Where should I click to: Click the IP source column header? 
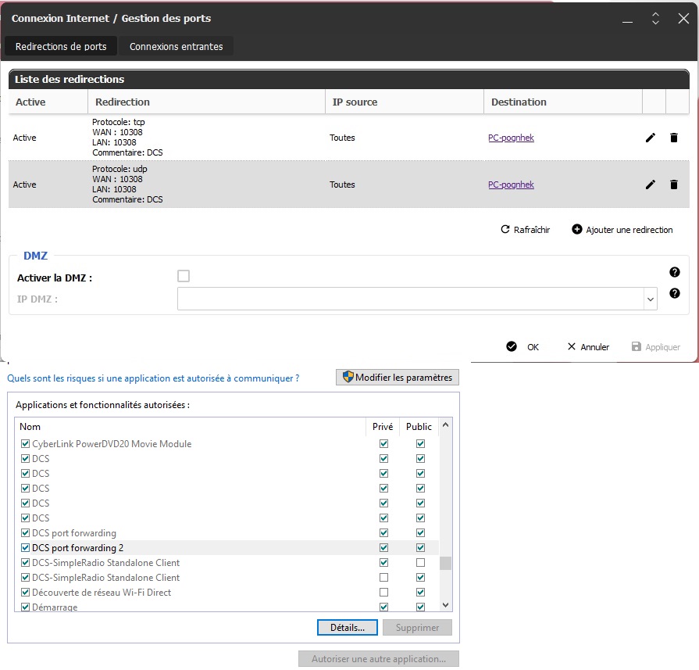(405, 102)
